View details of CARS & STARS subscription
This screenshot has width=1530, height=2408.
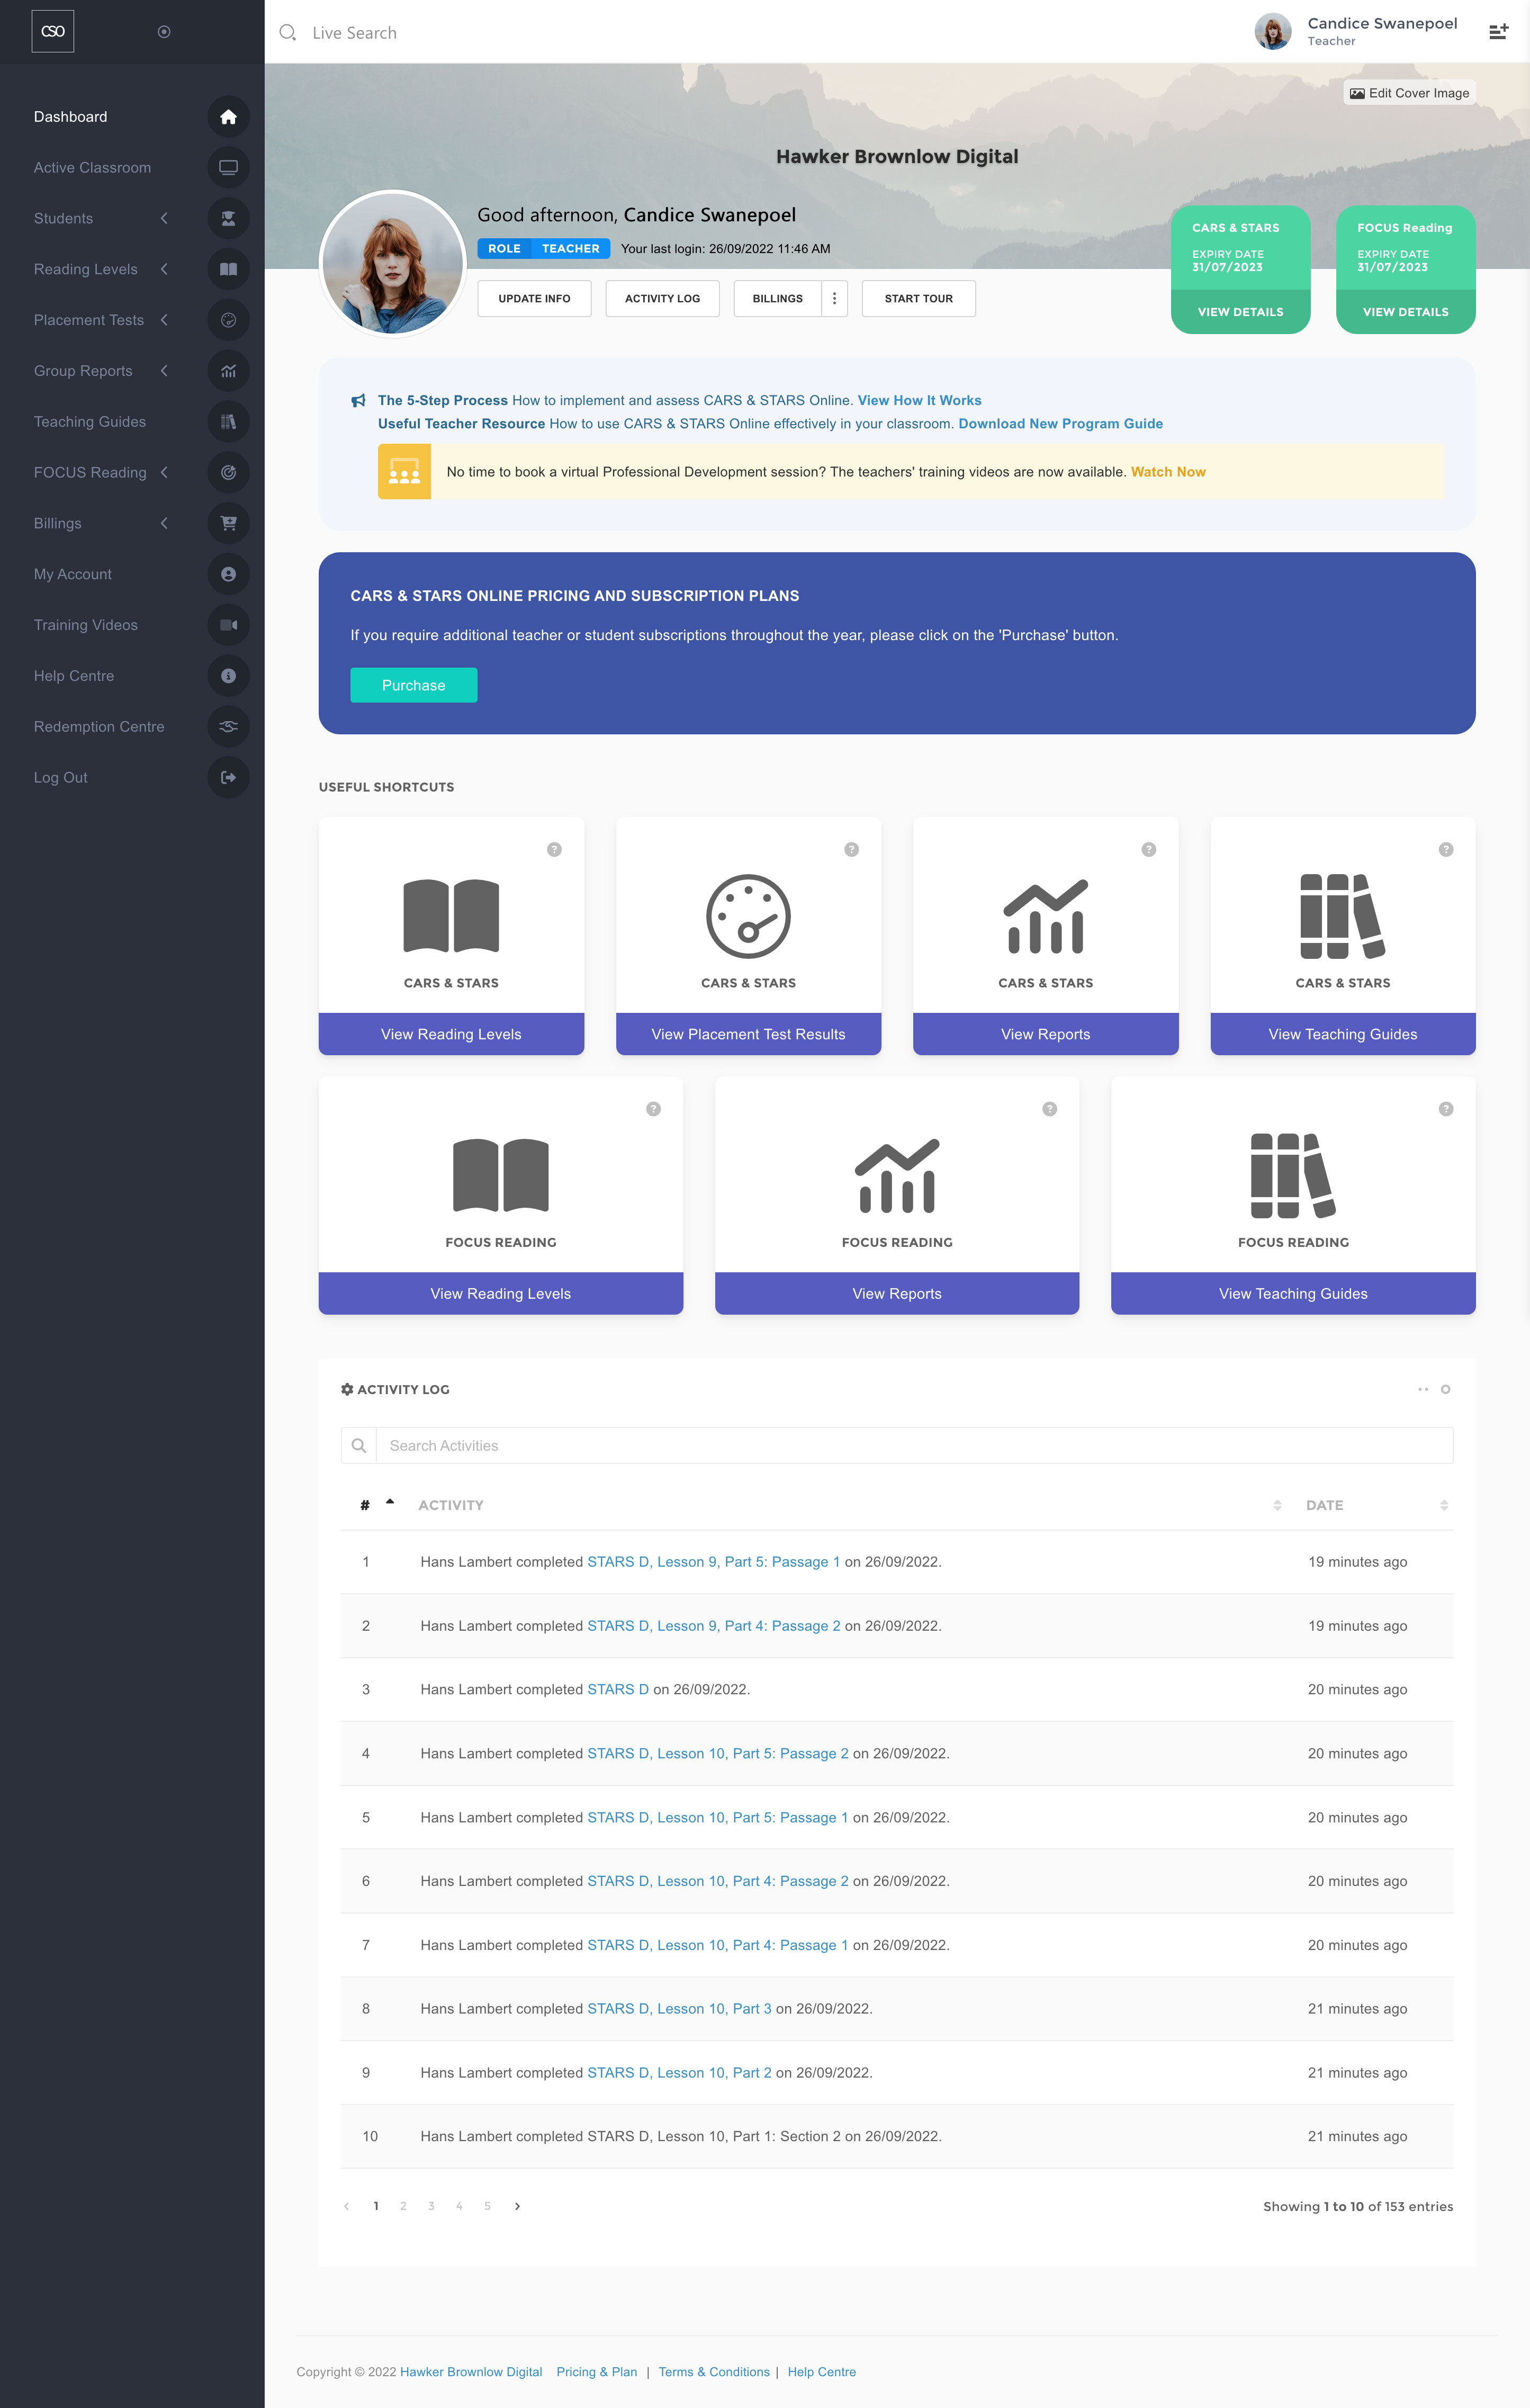[1240, 312]
